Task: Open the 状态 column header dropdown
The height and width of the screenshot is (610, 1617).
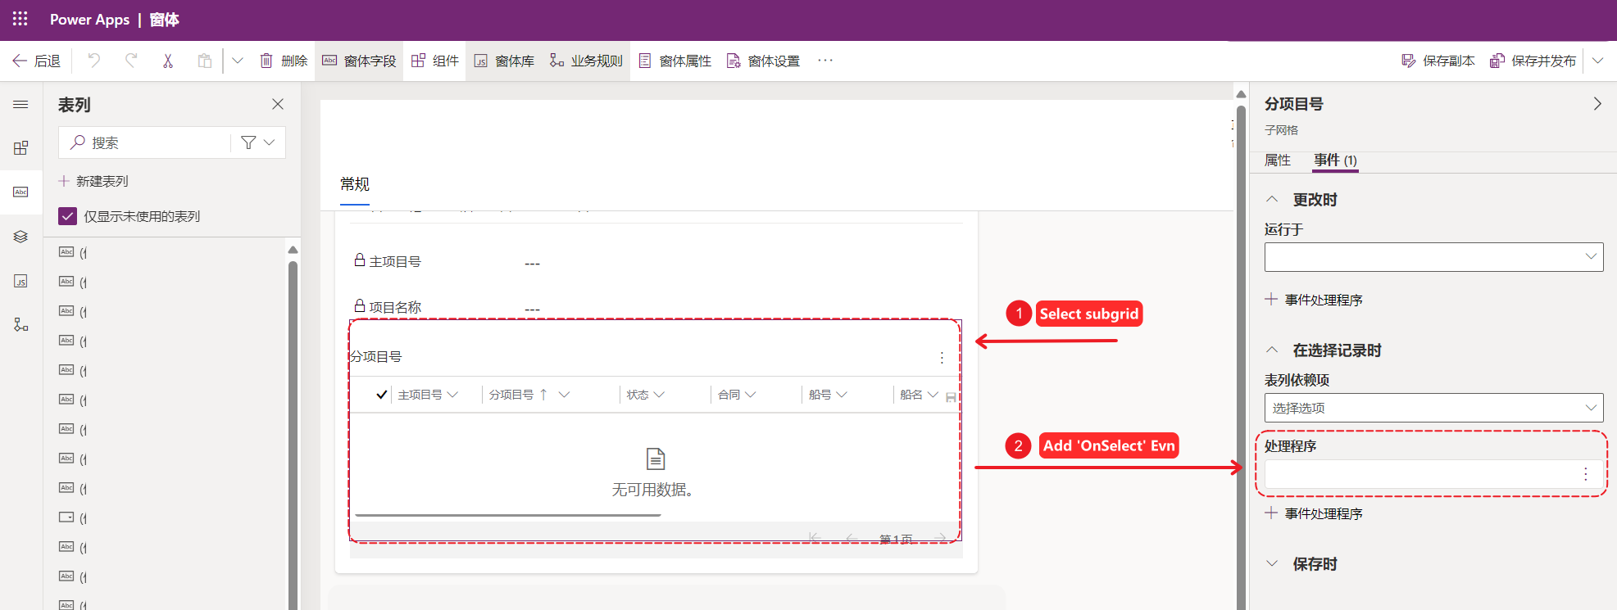Action: pos(660,395)
